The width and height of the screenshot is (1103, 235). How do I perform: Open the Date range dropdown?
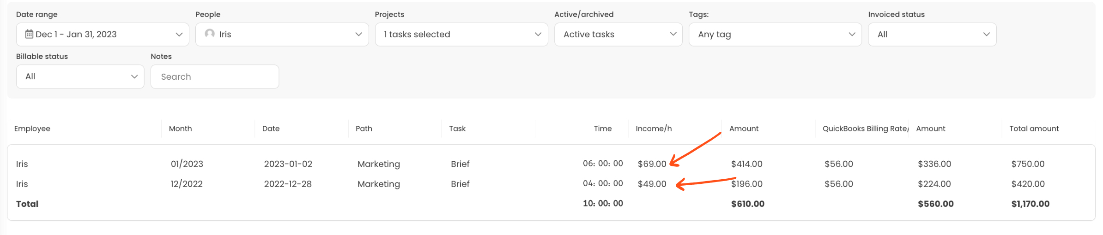click(103, 35)
